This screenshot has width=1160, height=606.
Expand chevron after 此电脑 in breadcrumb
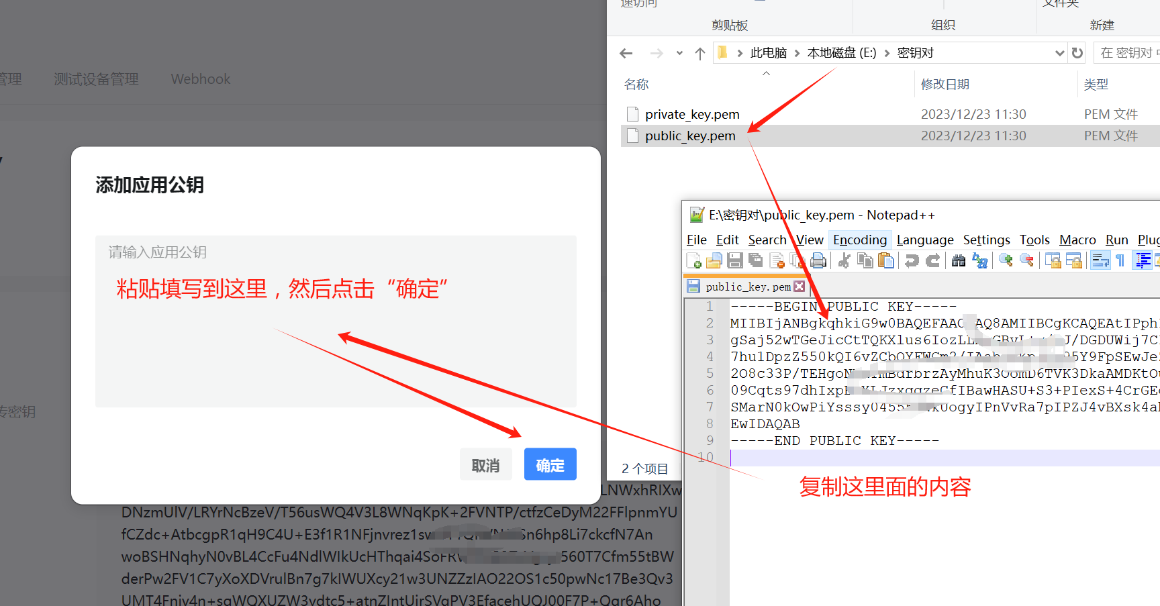click(797, 53)
